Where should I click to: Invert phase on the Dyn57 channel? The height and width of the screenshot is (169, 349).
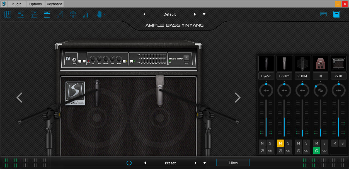(262, 151)
